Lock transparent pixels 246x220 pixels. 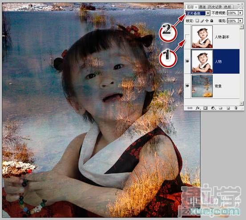point(198,20)
